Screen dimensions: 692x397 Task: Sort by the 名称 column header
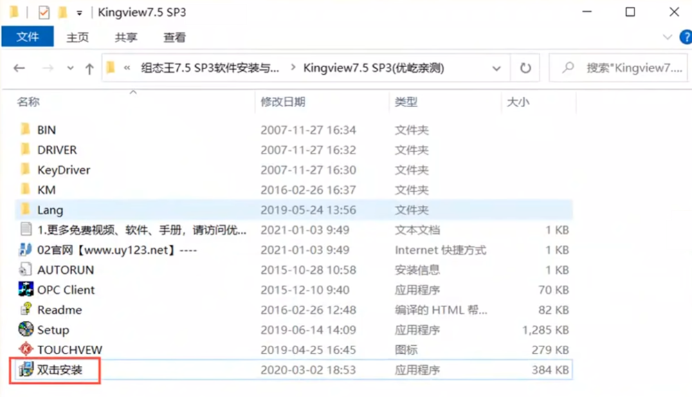coord(28,102)
